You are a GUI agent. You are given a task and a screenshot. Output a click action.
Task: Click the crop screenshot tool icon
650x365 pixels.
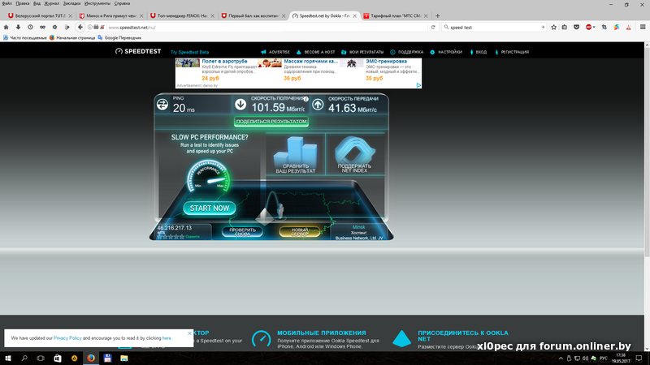(x=604, y=28)
